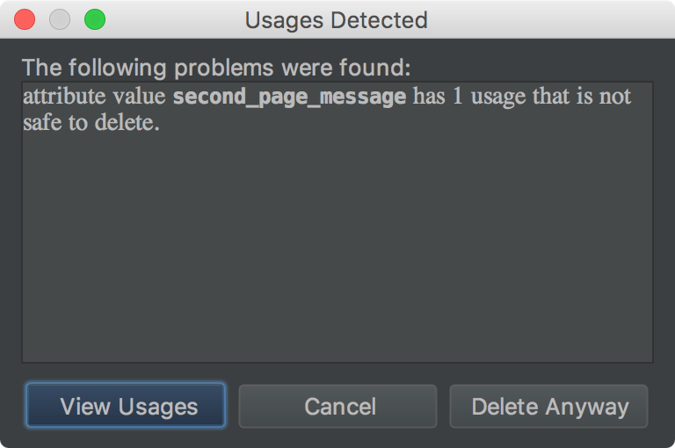Click the Usages Detected window title
This screenshot has height=448, width=675.
tap(337, 19)
